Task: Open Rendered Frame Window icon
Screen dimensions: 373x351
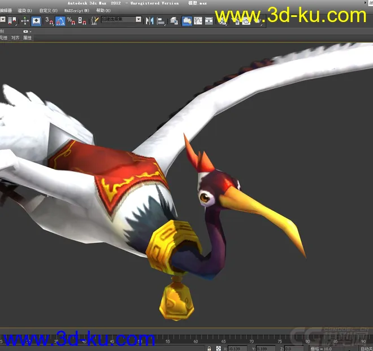Action: click(246, 21)
